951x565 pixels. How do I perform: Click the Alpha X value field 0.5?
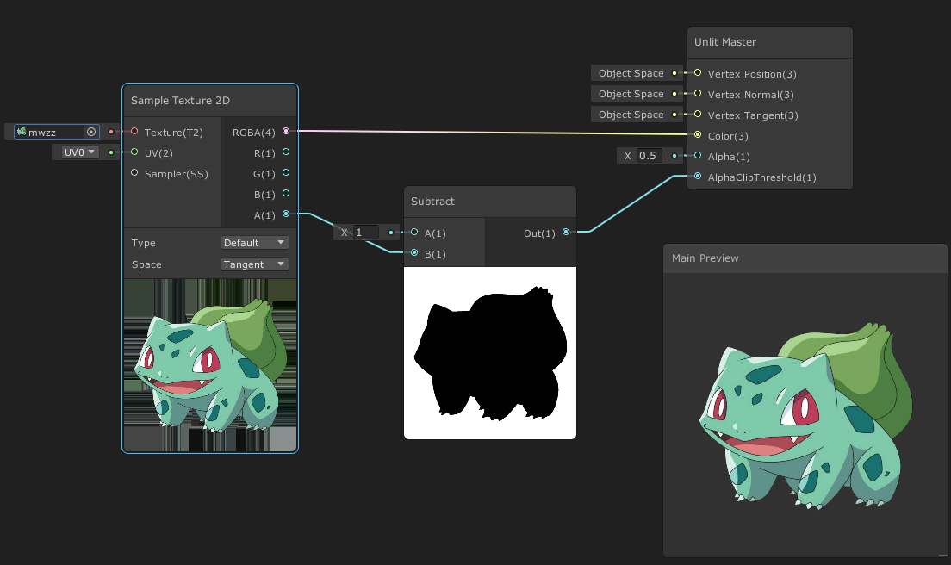[x=650, y=156]
